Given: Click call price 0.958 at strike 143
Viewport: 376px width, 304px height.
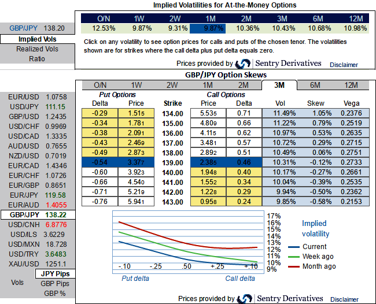Looking at the screenshot, I should click(x=208, y=202).
